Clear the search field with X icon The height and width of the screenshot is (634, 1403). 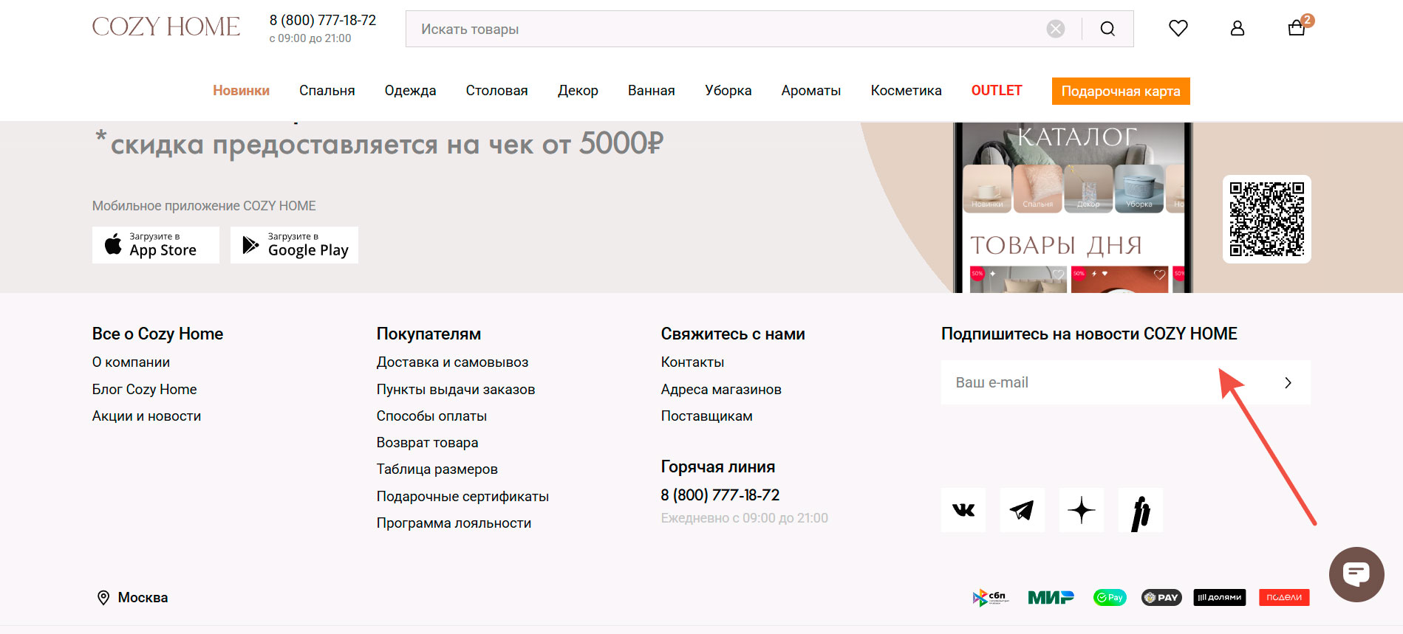(x=1056, y=29)
